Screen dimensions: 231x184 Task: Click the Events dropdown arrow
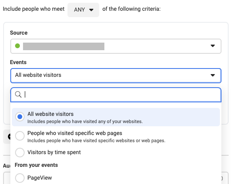coord(213,75)
